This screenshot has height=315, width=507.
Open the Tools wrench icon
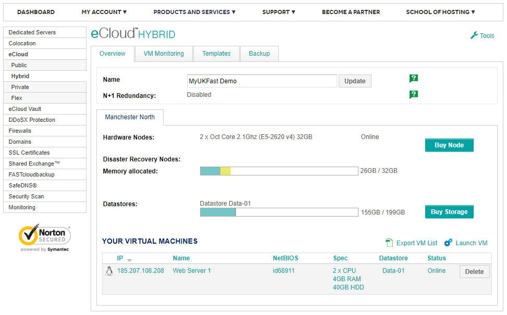tap(474, 35)
